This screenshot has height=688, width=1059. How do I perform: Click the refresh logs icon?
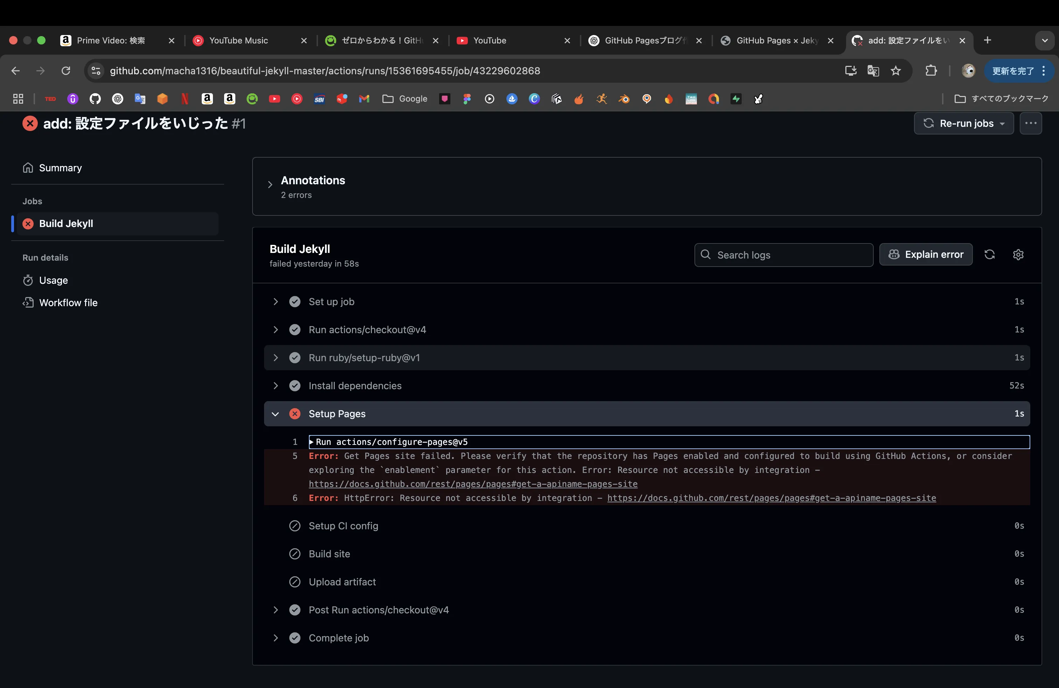pyautogui.click(x=989, y=255)
